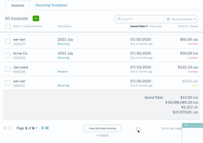
Task: Tick the checkbox for Acme Co. invoice
Action: (x=8, y=55)
